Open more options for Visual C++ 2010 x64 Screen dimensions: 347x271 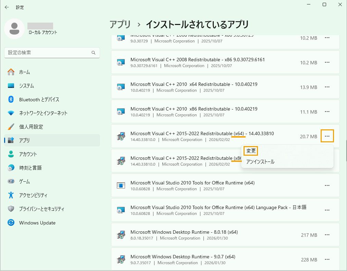(327, 87)
